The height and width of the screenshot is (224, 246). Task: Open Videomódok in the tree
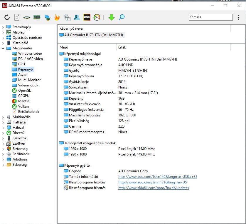tap(28, 85)
